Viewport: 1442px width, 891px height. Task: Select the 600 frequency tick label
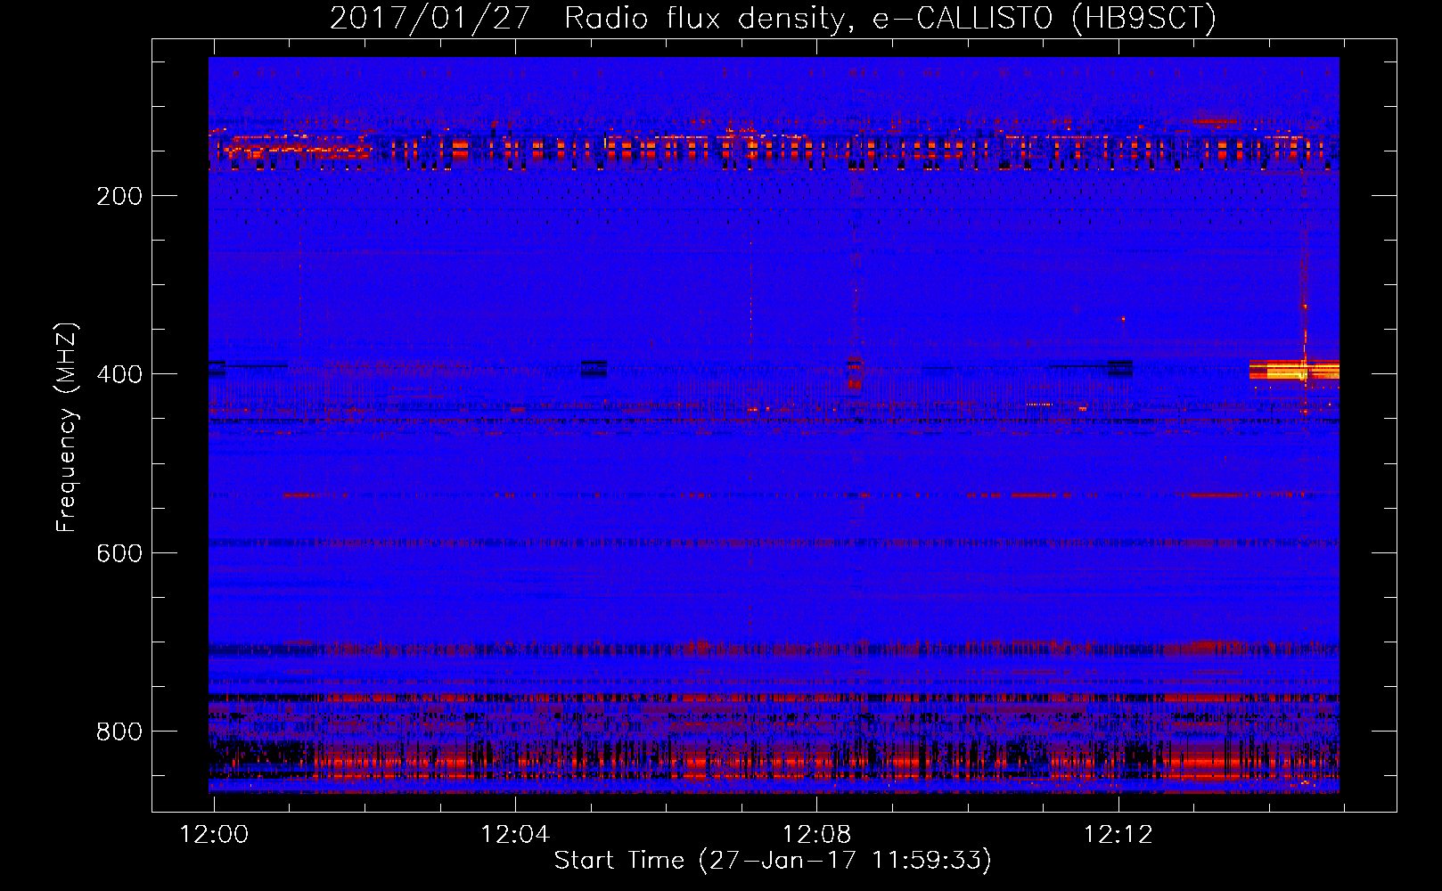click(119, 553)
